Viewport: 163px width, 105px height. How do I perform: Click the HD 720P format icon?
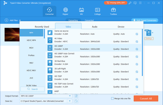coord(50,78)
